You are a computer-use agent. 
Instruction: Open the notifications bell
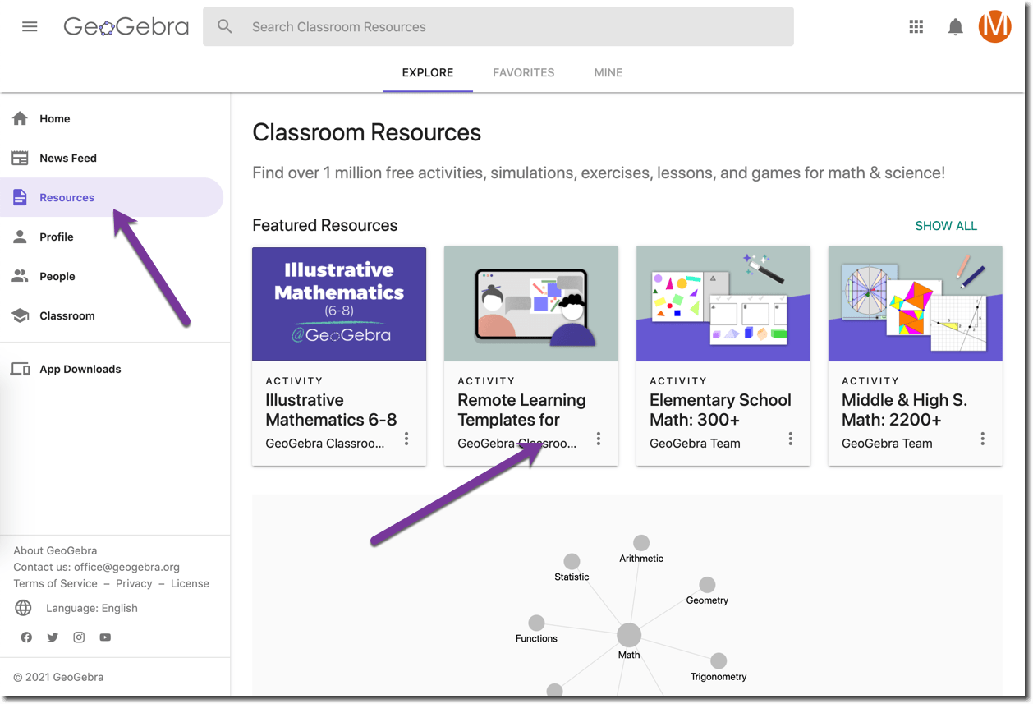(x=955, y=27)
